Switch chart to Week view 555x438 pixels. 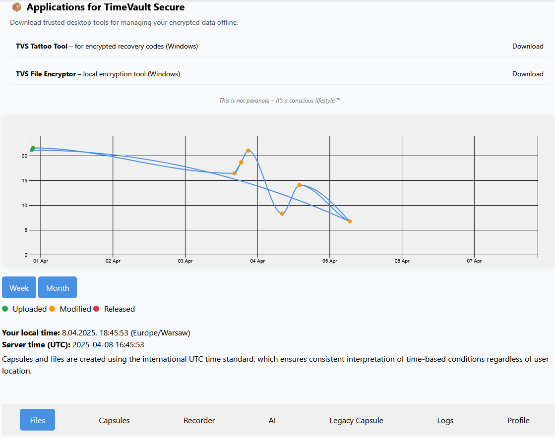coord(19,288)
